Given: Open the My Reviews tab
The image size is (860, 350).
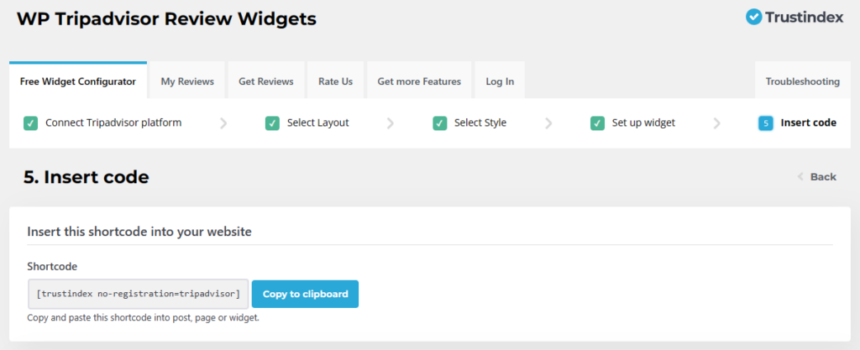Looking at the screenshot, I should point(187,81).
